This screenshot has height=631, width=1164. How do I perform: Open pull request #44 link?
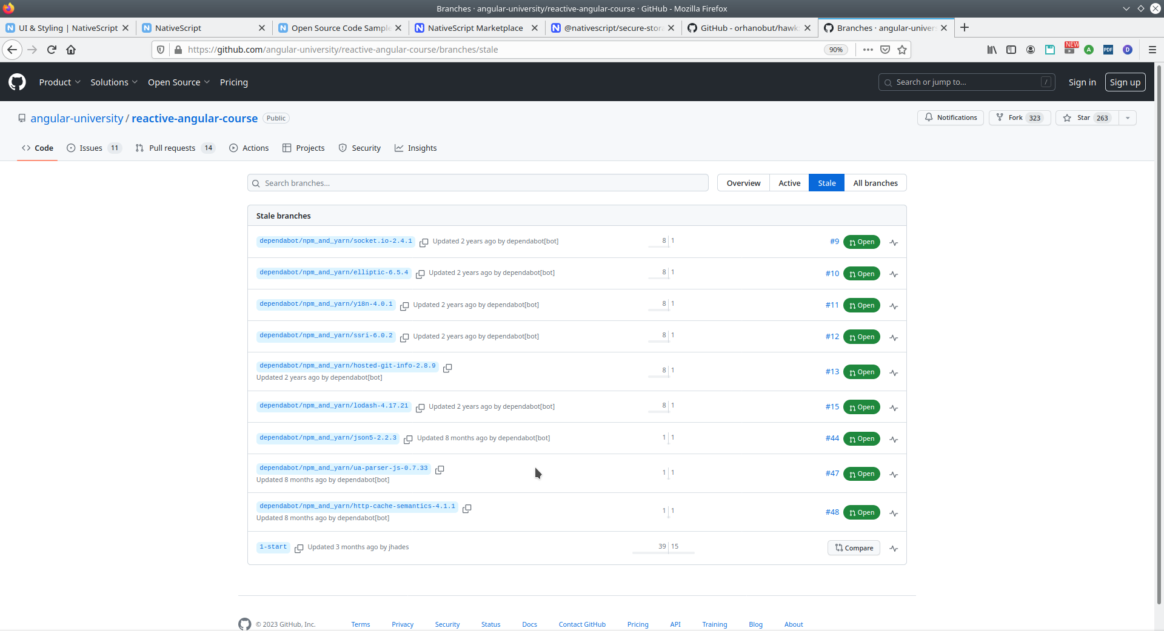coord(832,438)
